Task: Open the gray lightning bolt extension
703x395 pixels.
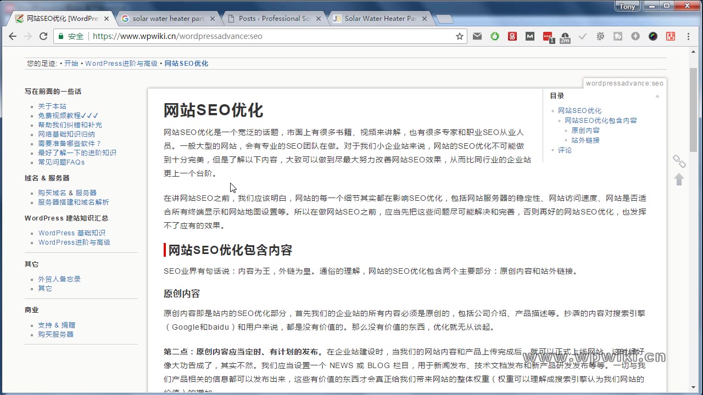Action: [635, 36]
